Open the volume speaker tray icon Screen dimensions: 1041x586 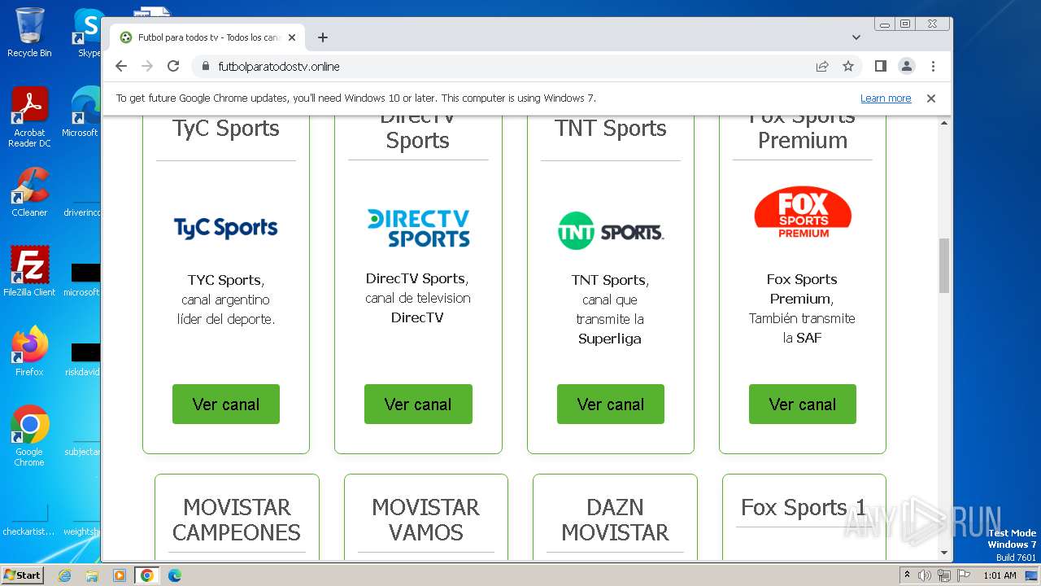point(925,575)
